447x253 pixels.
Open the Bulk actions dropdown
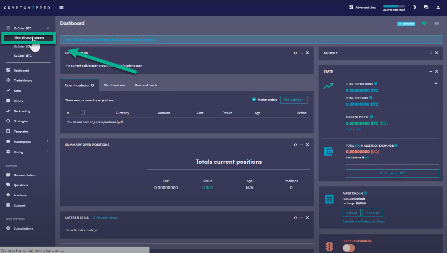pos(294,100)
